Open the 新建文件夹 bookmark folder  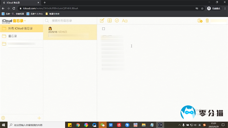point(52,14)
